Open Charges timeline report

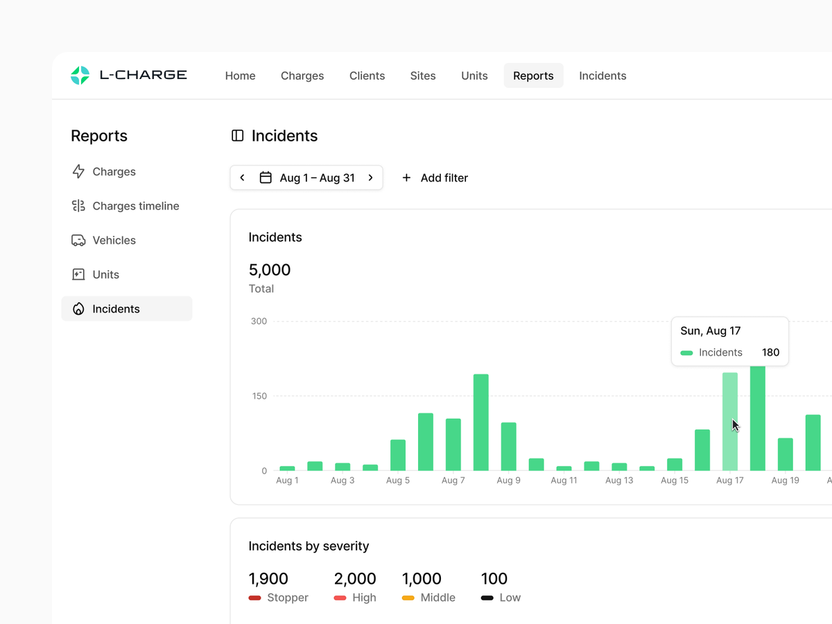[127, 206]
